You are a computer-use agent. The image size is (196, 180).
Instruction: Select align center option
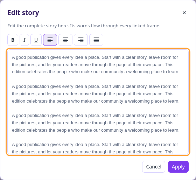(x=65, y=40)
